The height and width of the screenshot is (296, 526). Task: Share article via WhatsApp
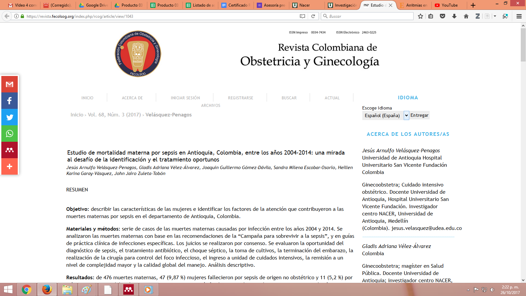(10, 134)
